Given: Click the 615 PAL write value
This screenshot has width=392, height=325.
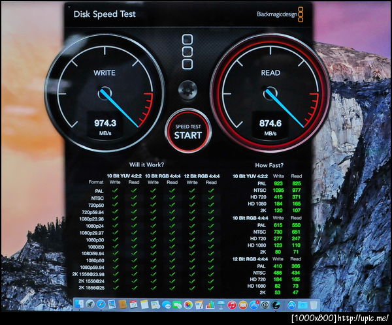Looking at the screenshot, I should tap(278, 225).
